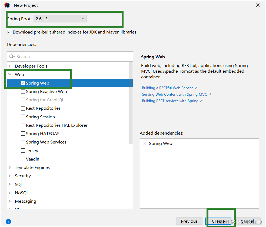Click the search magnifier icon
266x227 pixels.
point(12,56)
